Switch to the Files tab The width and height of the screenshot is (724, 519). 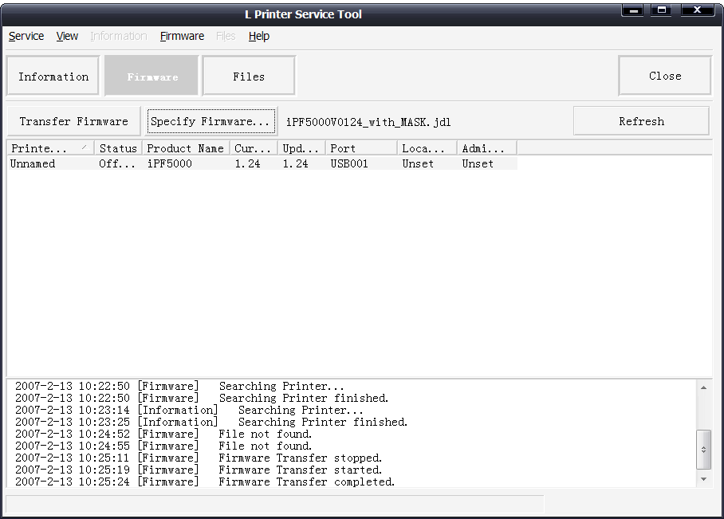pos(249,77)
